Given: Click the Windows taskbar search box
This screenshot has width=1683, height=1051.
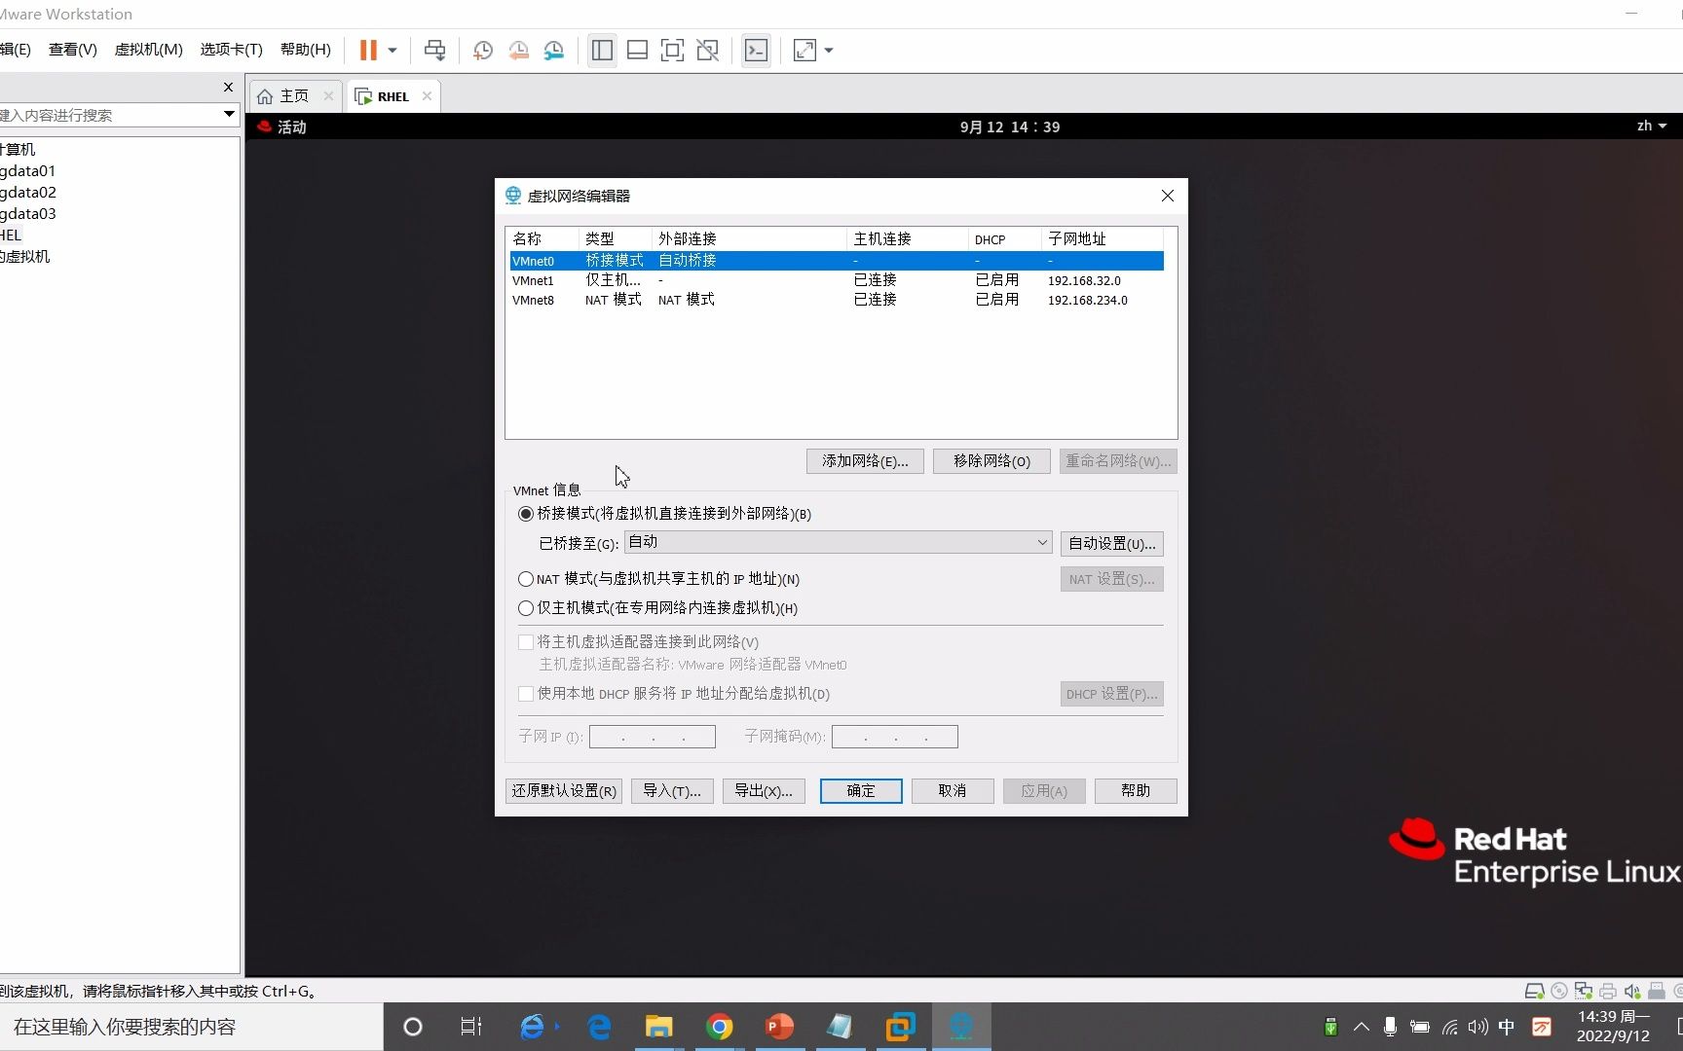Looking at the screenshot, I should tap(191, 1027).
